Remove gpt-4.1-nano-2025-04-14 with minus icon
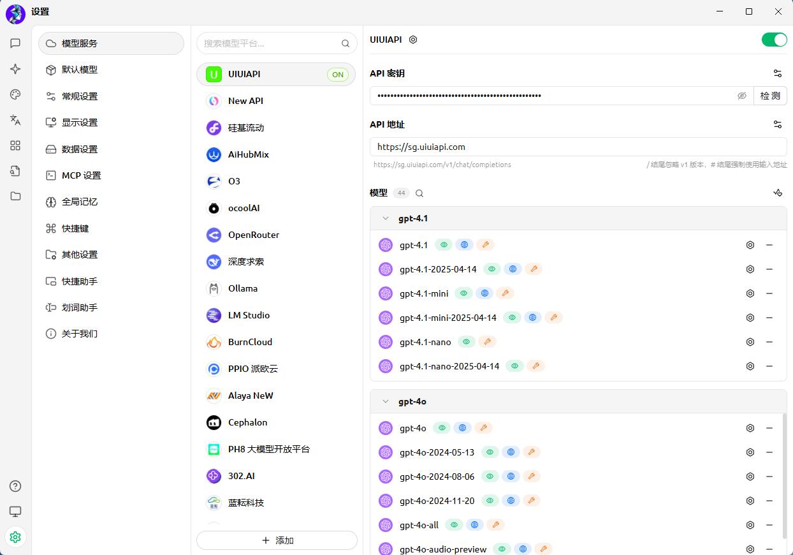The width and height of the screenshot is (793, 555). pos(769,366)
